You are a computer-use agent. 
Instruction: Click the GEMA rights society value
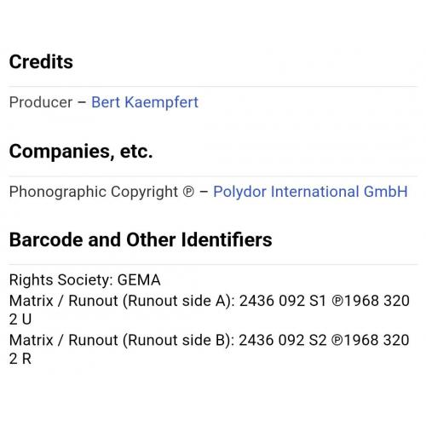(x=139, y=280)
